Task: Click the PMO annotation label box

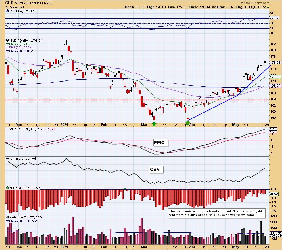Action: pyautogui.click(x=159, y=142)
